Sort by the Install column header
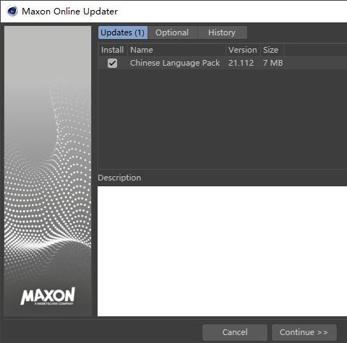The width and height of the screenshot is (347, 343). tap(113, 50)
